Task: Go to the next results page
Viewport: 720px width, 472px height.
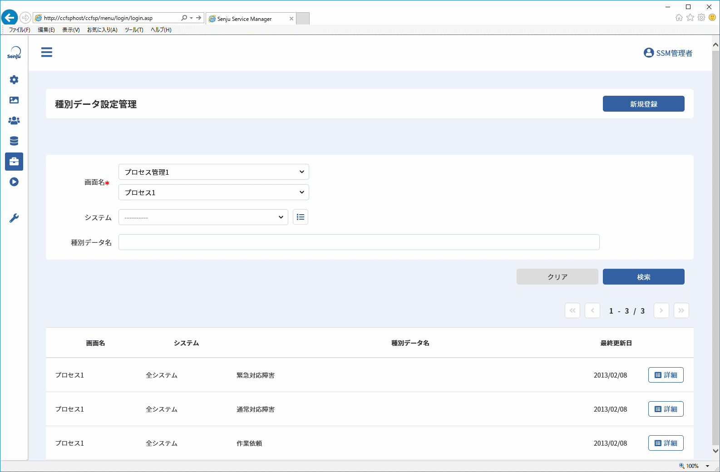Action: coord(661,310)
